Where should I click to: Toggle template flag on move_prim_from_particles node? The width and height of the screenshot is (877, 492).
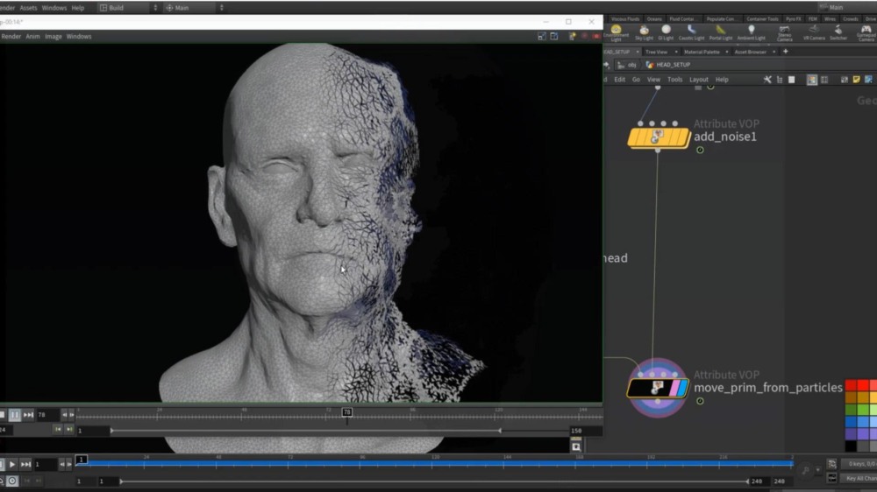(674, 388)
